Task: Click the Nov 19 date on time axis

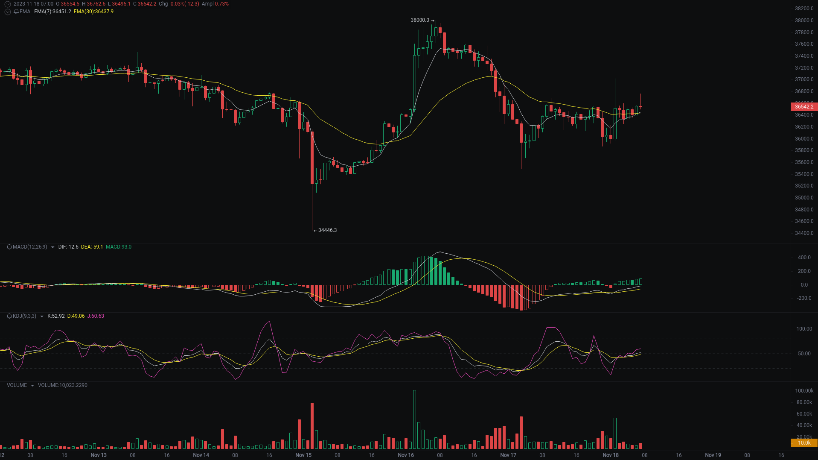Action: (x=713, y=455)
